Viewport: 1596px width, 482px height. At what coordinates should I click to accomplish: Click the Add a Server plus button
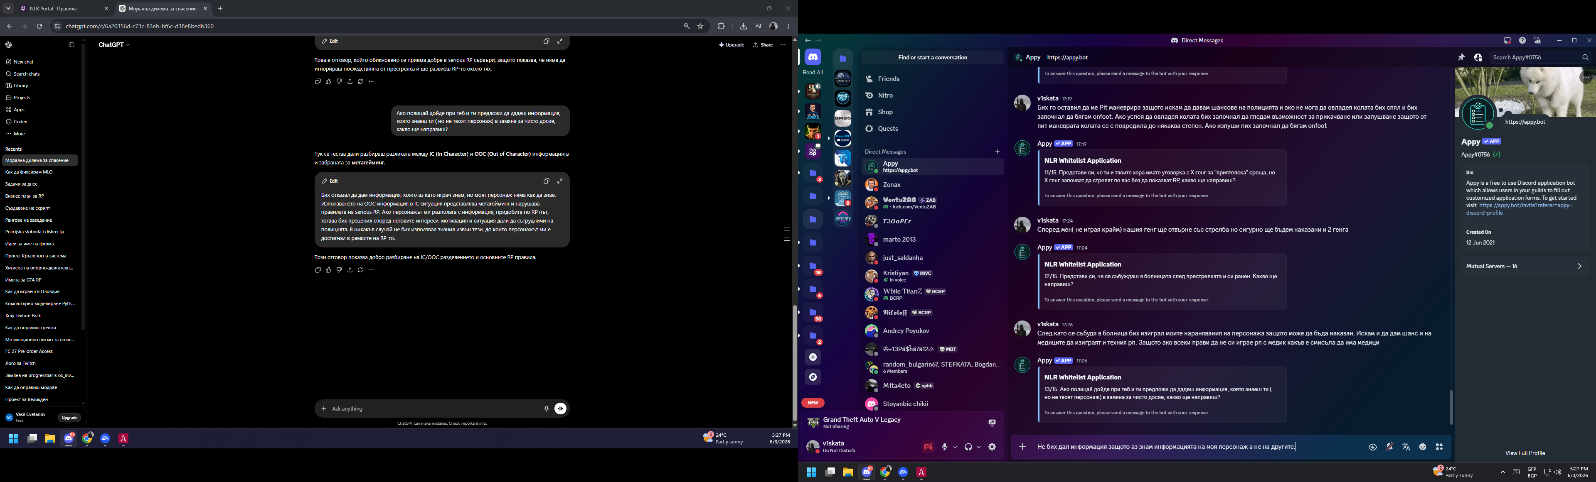pos(813,357)
